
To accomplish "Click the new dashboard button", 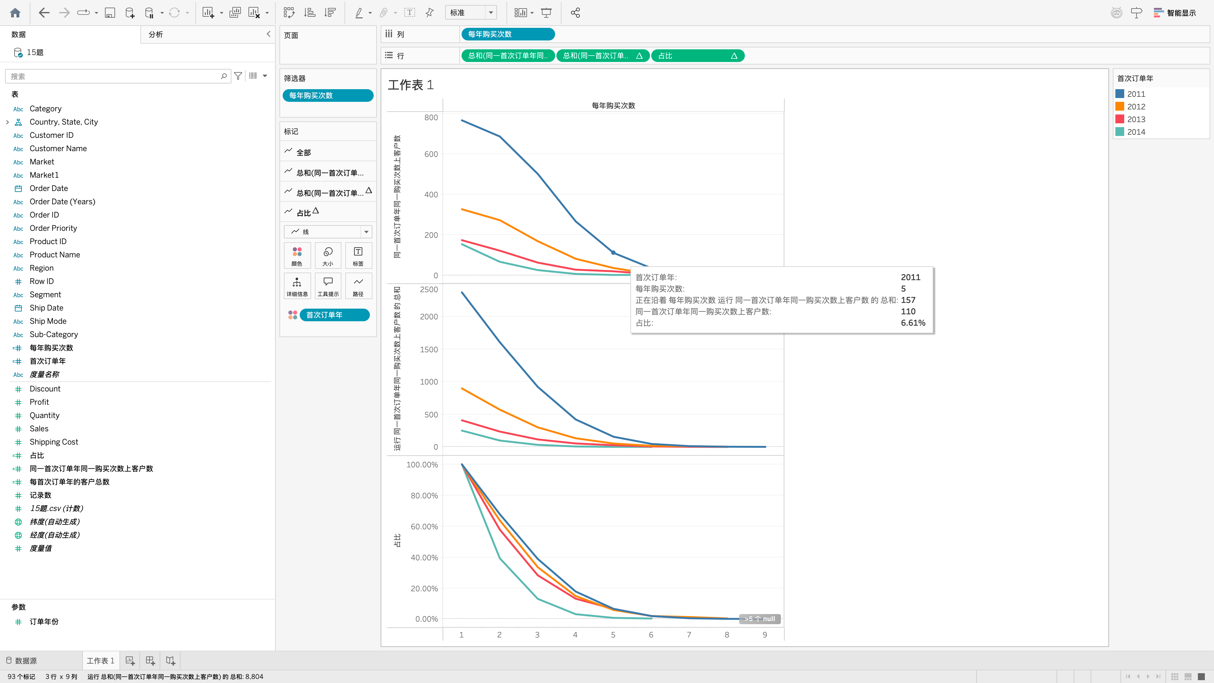I will pyautogui.click(x=150, y=661).
